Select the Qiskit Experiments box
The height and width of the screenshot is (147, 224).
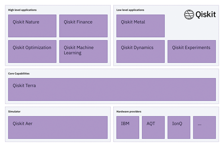[x=192, y=51]
